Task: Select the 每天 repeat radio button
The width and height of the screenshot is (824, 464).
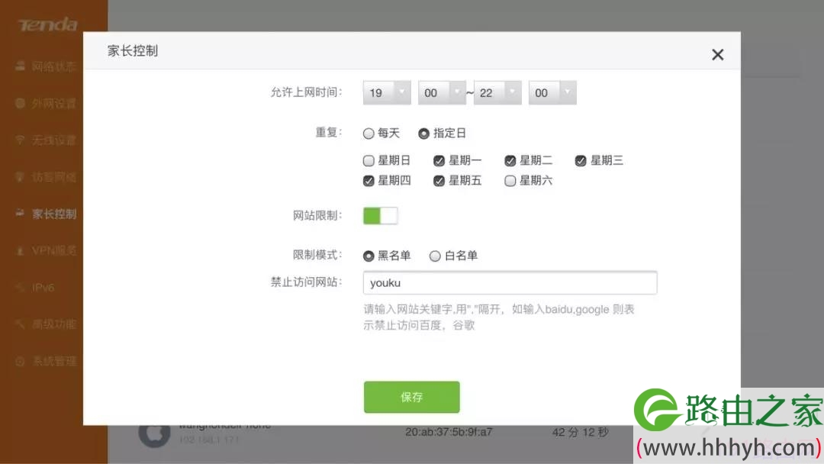Action: point(368,133)
